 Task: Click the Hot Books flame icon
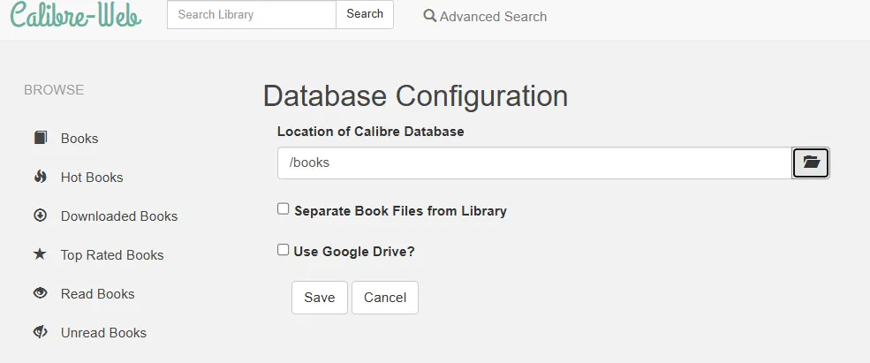coord(41,178)
